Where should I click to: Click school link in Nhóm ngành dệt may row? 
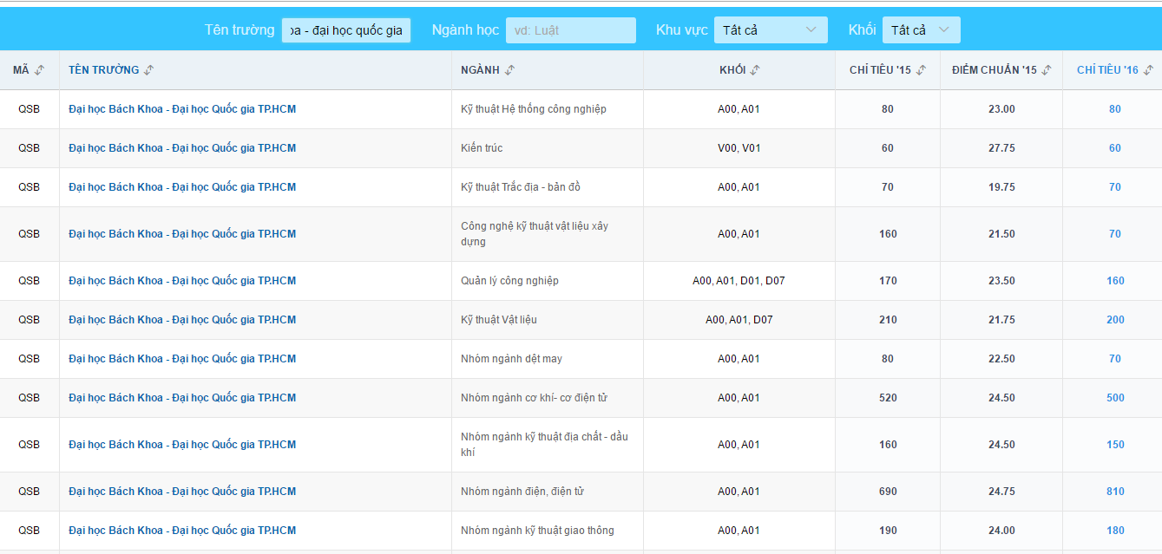(x=182, y=359)
